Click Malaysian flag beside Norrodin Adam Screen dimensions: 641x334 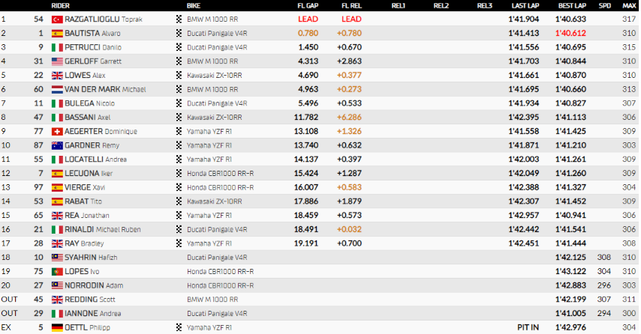tap(57, 285)
